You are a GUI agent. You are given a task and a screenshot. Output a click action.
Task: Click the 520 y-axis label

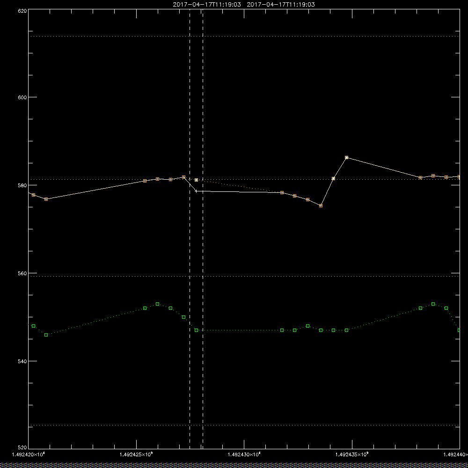click(x=22, y=447)
